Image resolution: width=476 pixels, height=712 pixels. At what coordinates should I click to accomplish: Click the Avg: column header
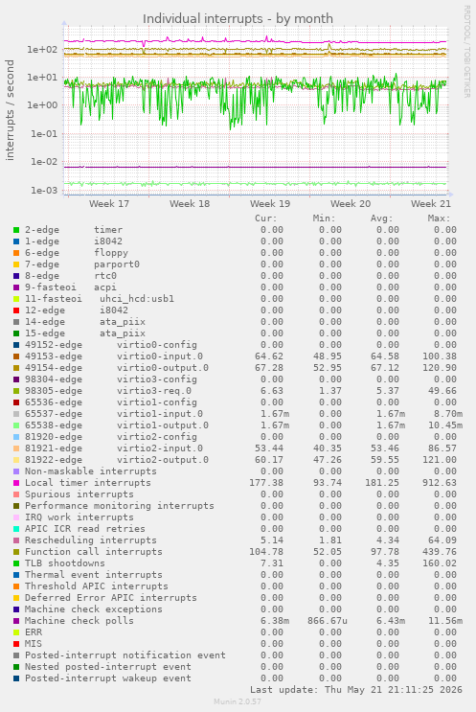(381, 218)
